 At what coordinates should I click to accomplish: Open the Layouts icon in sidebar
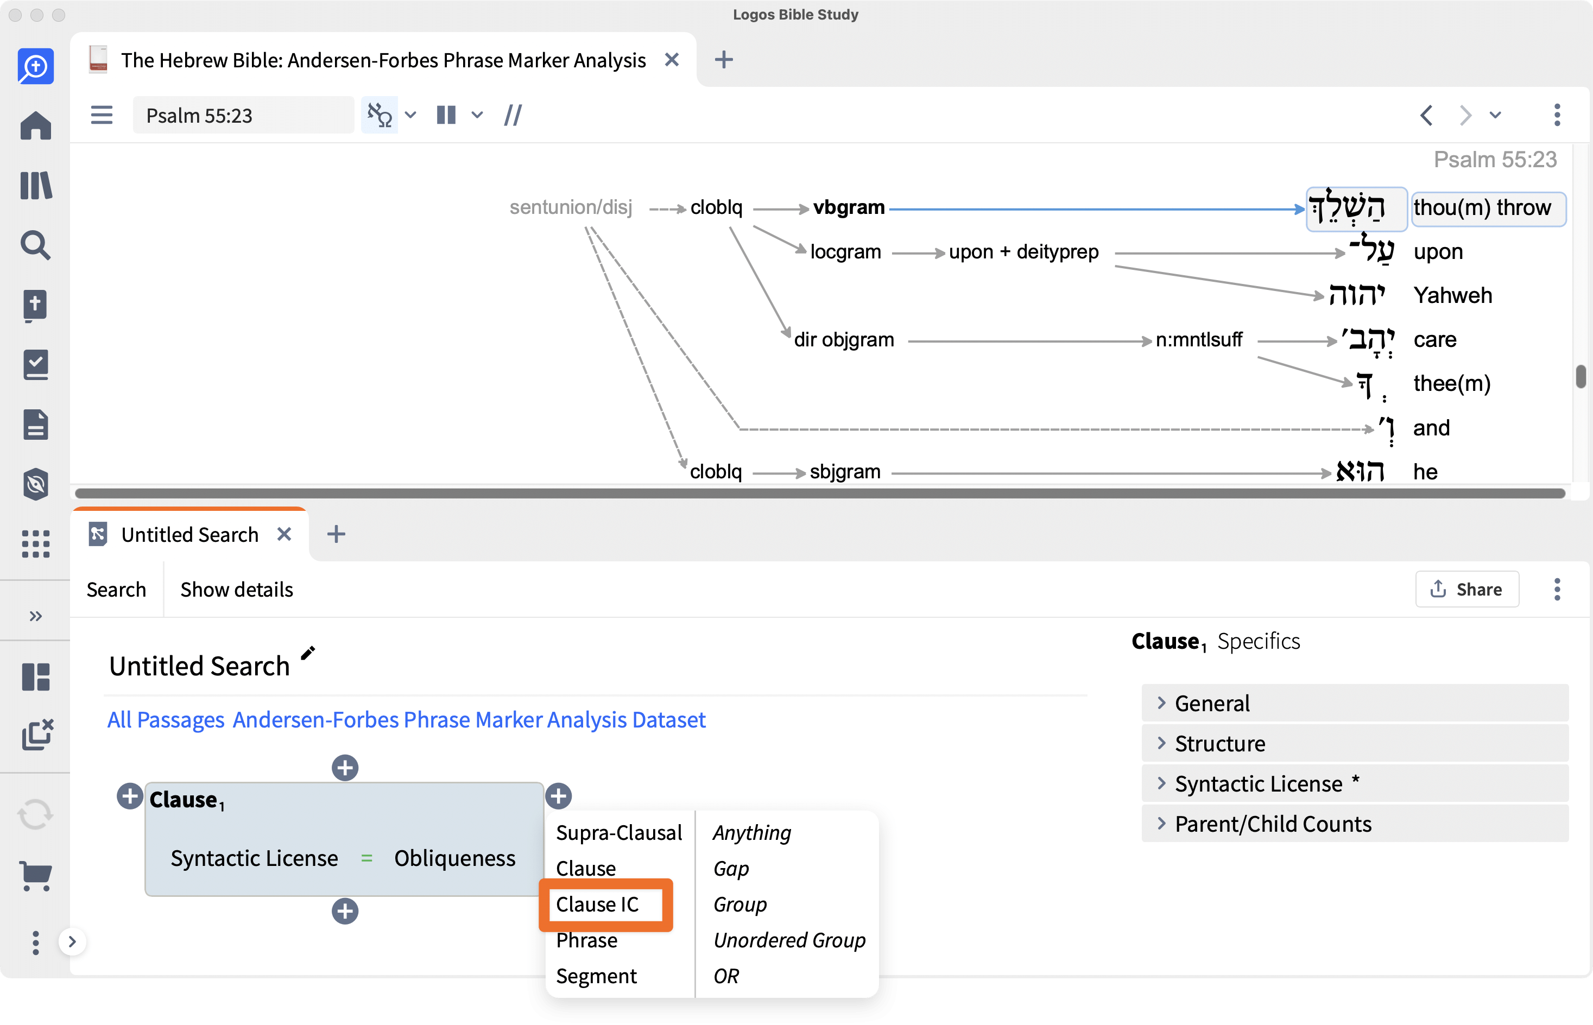click(x=35, y=677)
